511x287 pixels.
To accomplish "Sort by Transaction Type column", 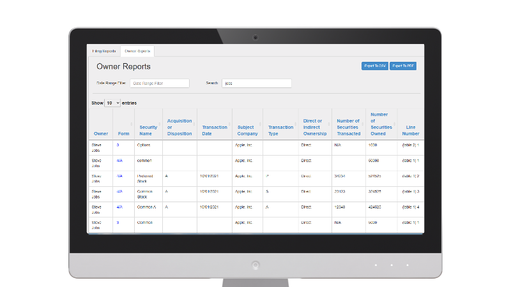I will point(280,130).
